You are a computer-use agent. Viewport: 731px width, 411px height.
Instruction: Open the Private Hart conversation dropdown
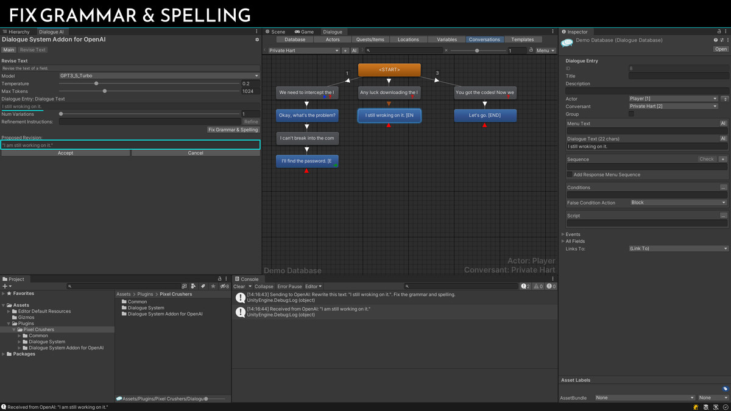(x=303, y=51)
